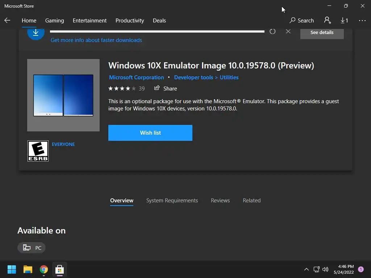Open the Windows Start menu
The height and width of the screenshot is (278, 371).
(x=12, y=269)
